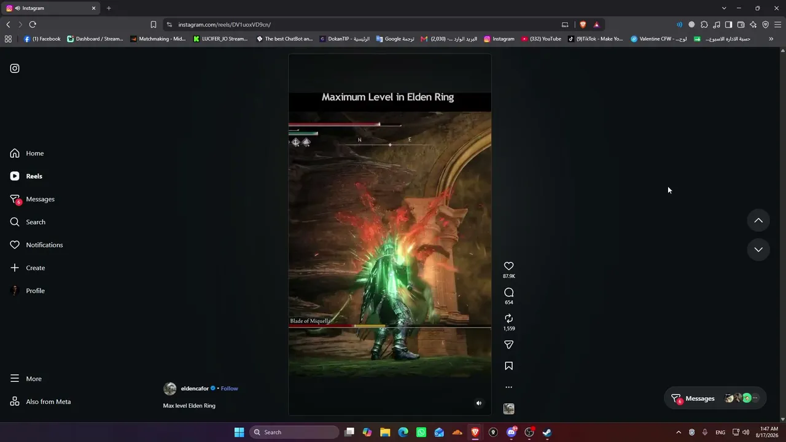
Task: Open the Leo AI sparkle icon
Action: (753, 25)
